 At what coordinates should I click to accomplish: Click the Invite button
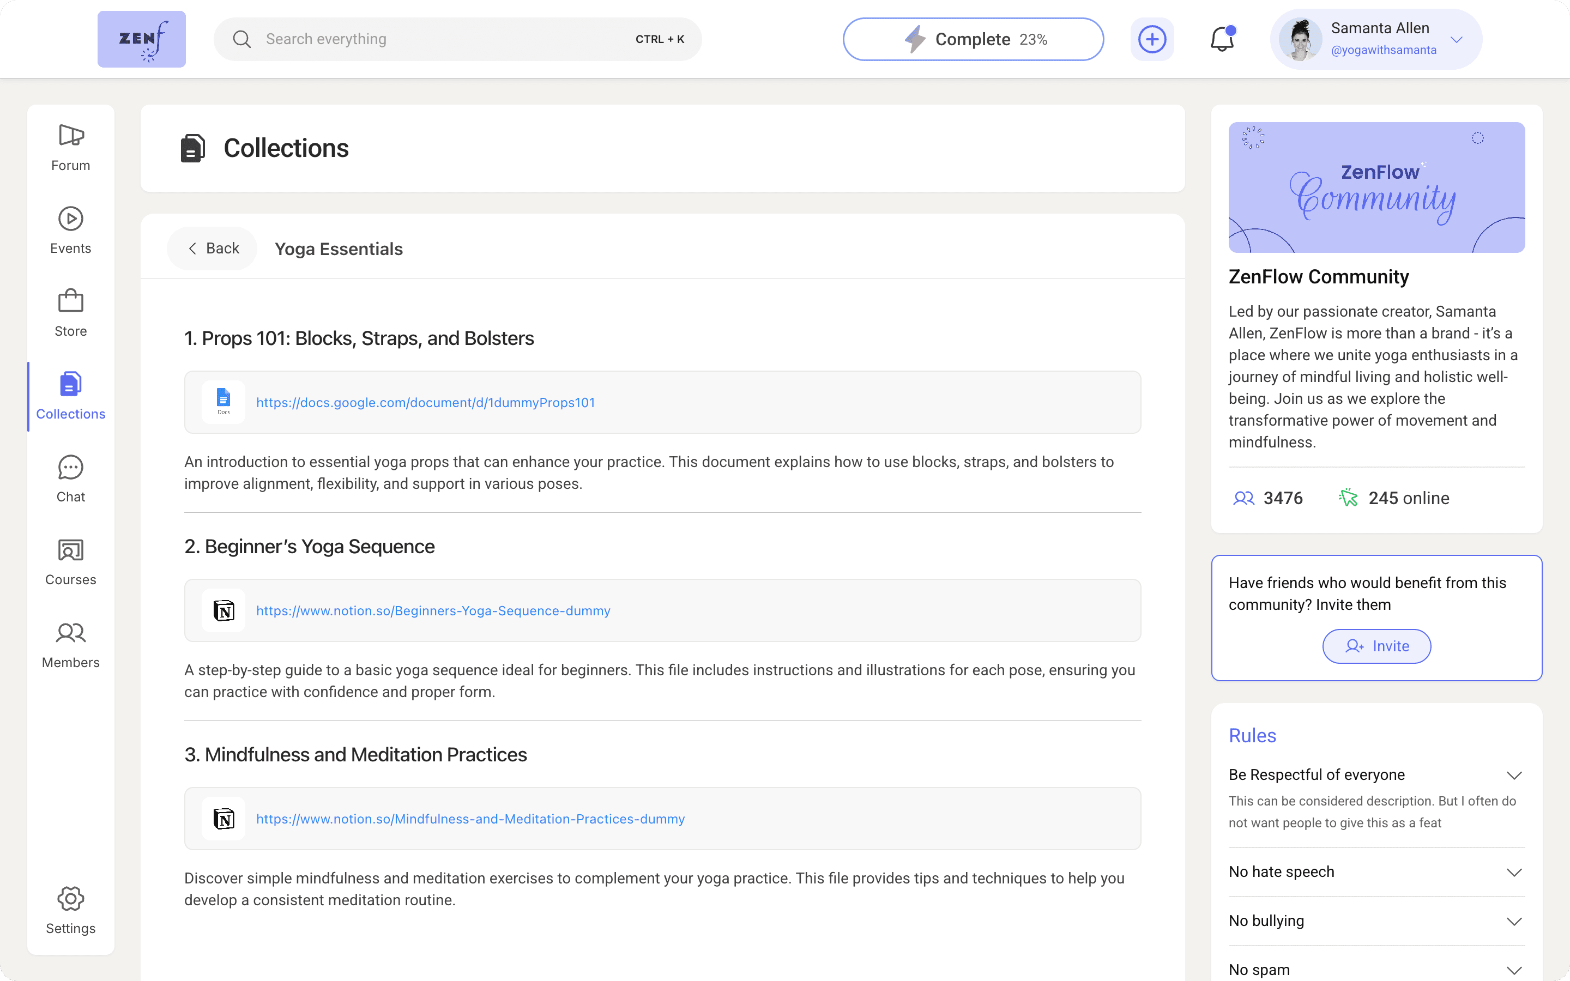[x=1376, y=646]
